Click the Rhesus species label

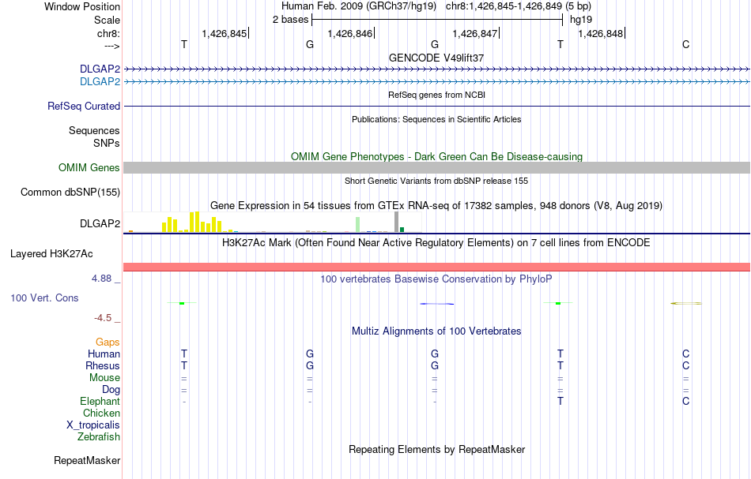(x=103, y=366)
